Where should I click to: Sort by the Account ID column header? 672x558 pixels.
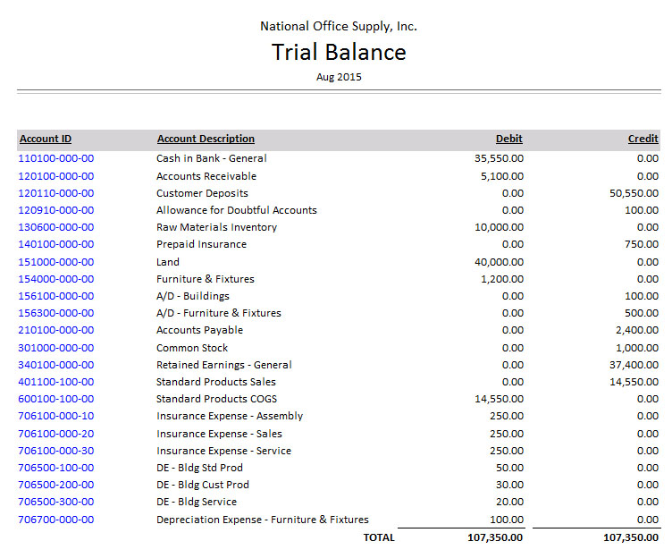pyautogui.click(x=46, y=139)
